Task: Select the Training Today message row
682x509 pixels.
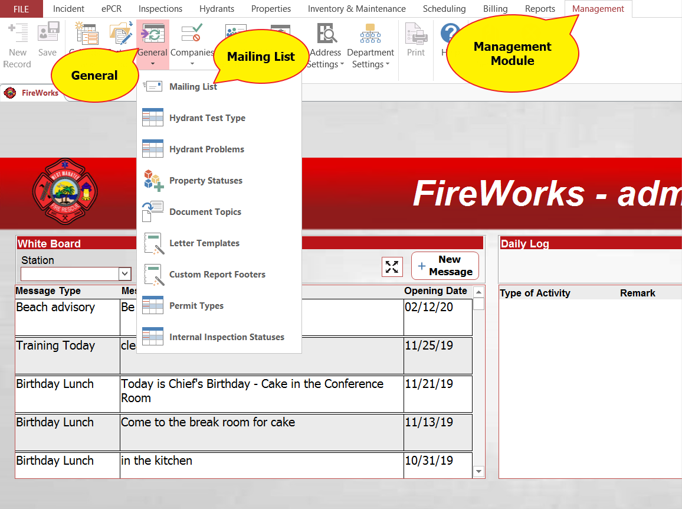Action: click(x=244, y=355)
